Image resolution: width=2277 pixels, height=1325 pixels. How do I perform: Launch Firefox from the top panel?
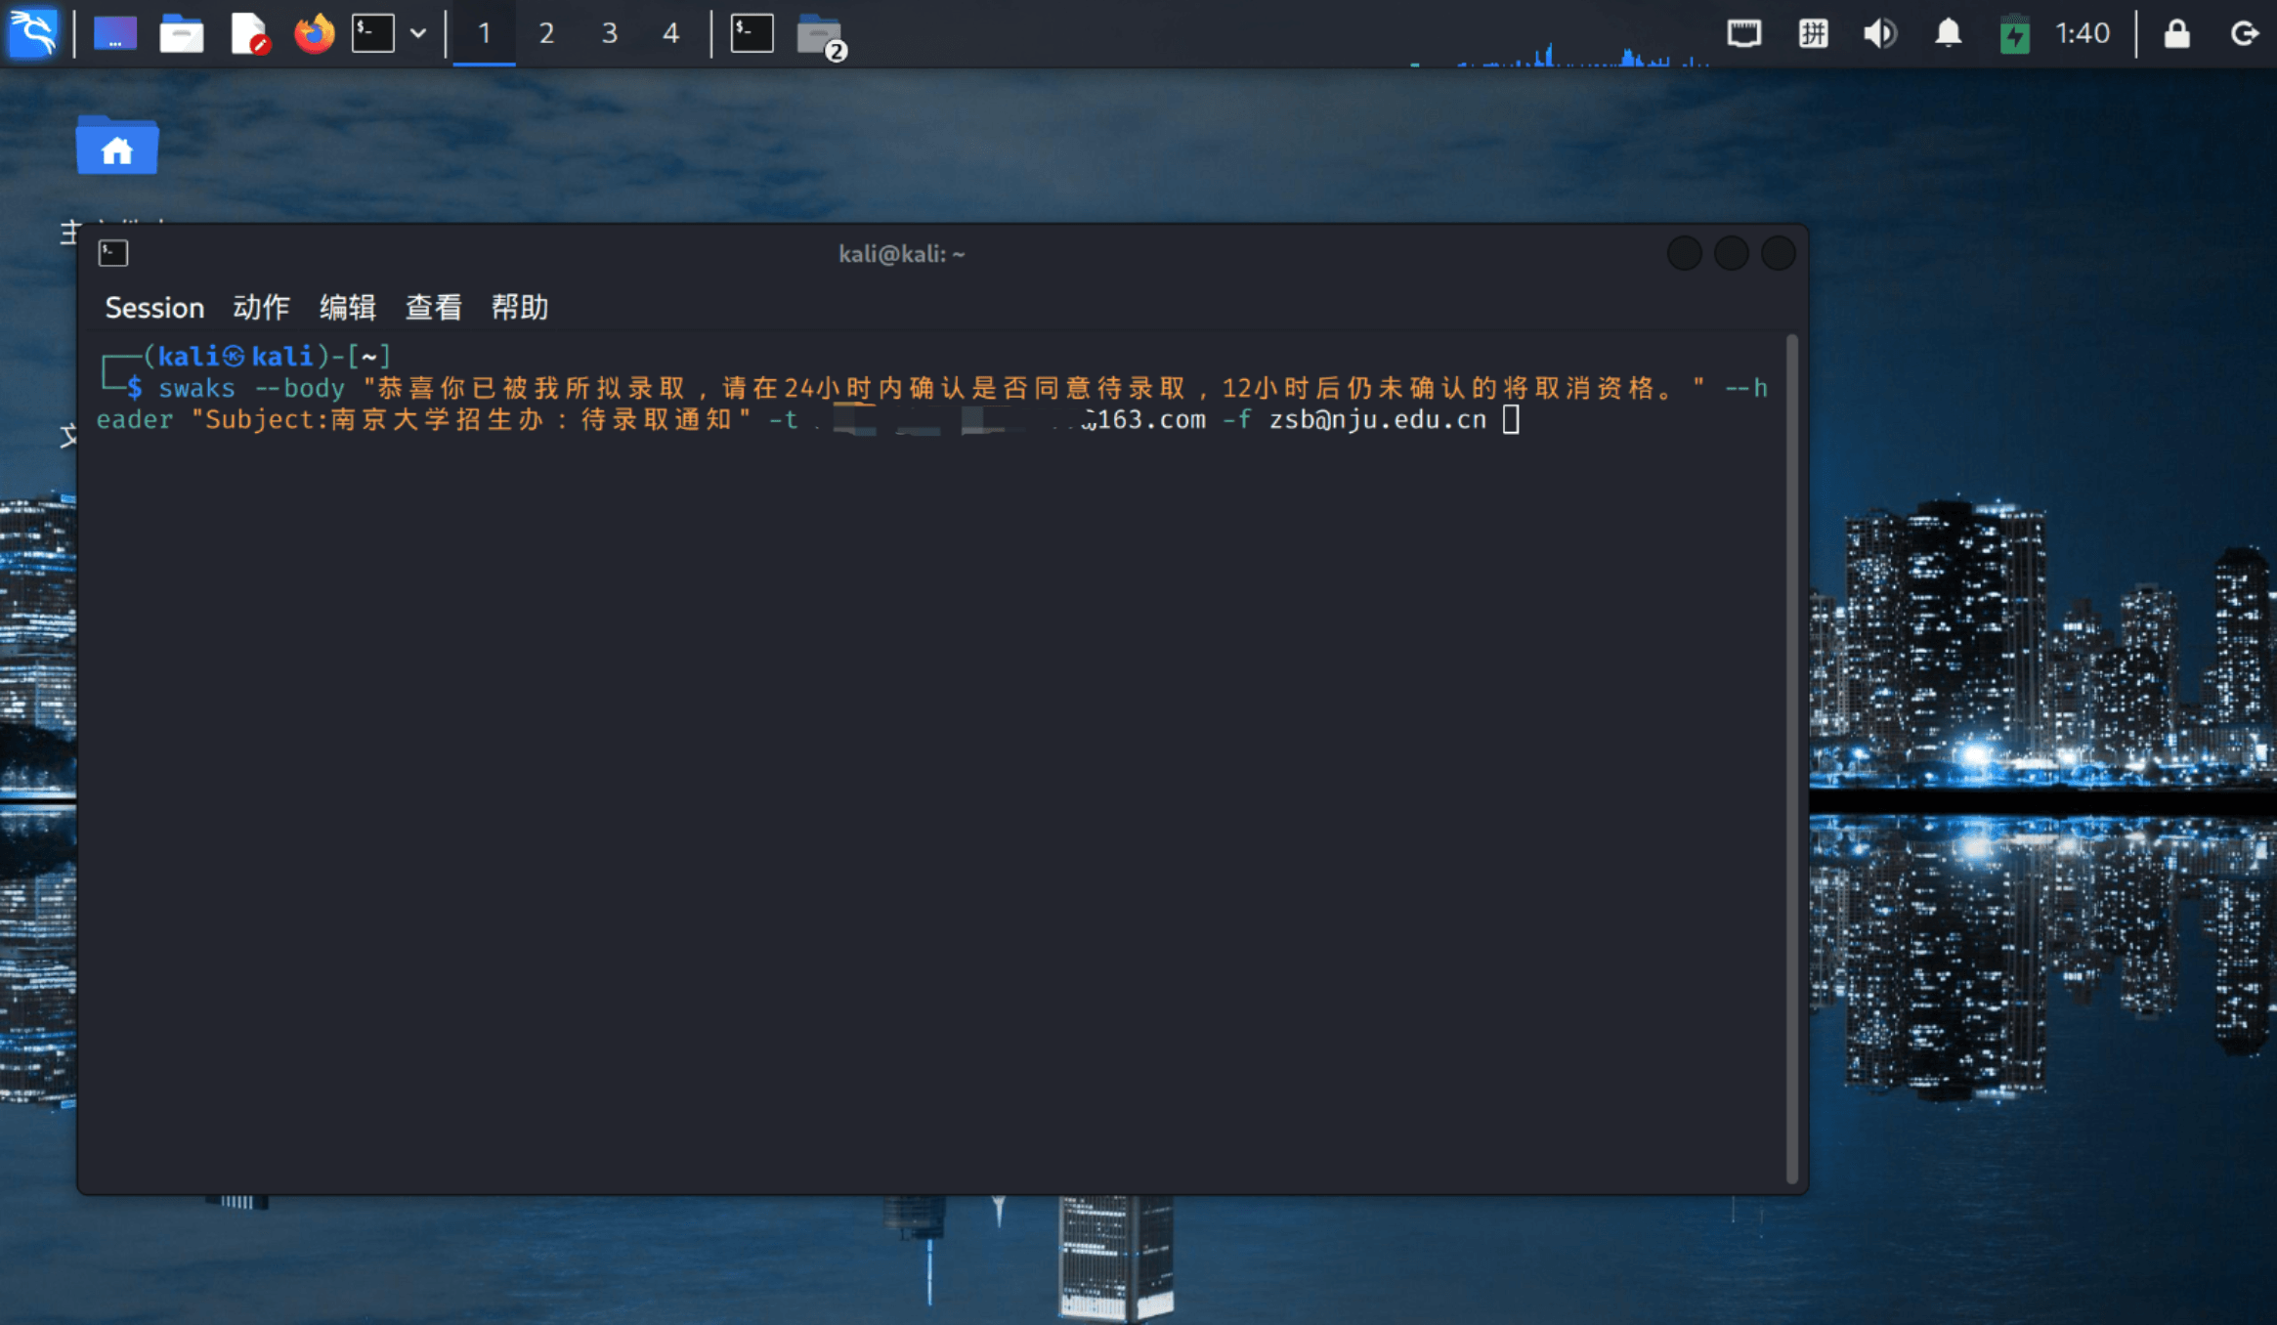click(314, 33)
